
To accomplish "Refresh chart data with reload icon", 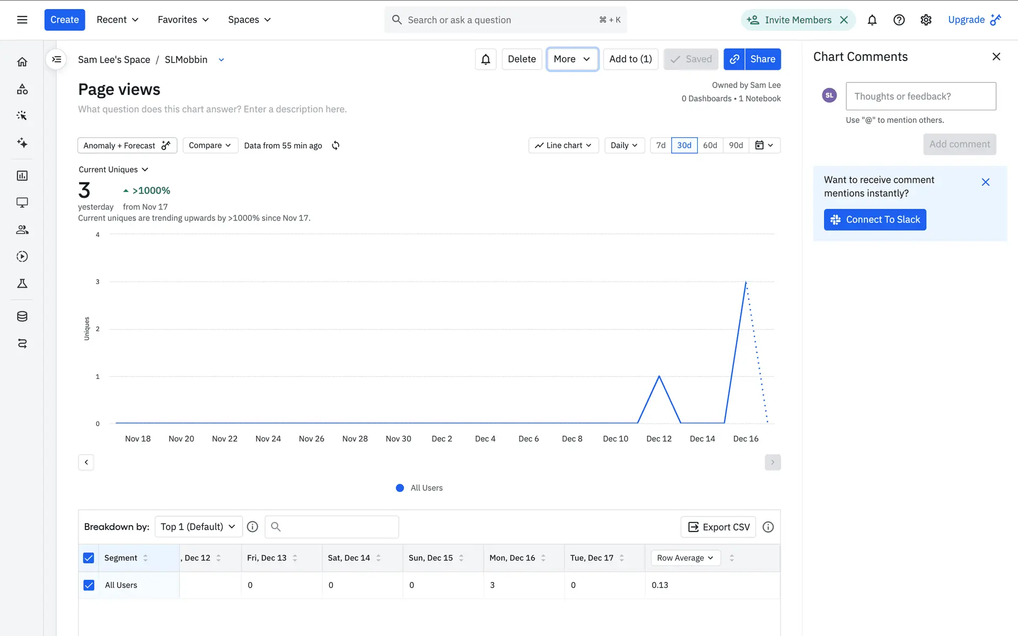I will click(336, 145).
